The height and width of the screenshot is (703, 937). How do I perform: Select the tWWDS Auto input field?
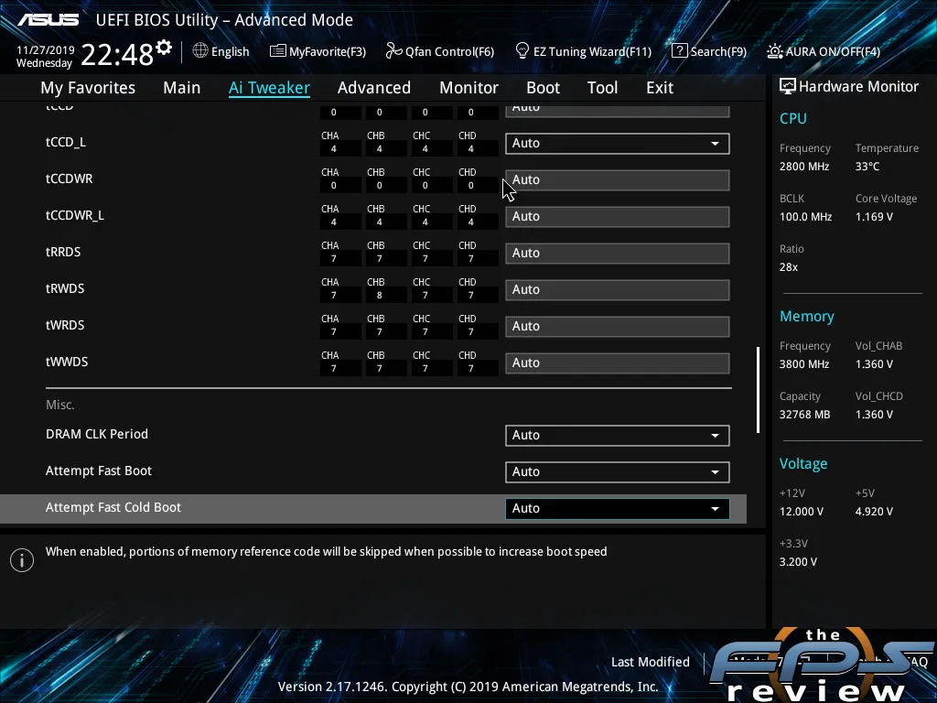618,362
